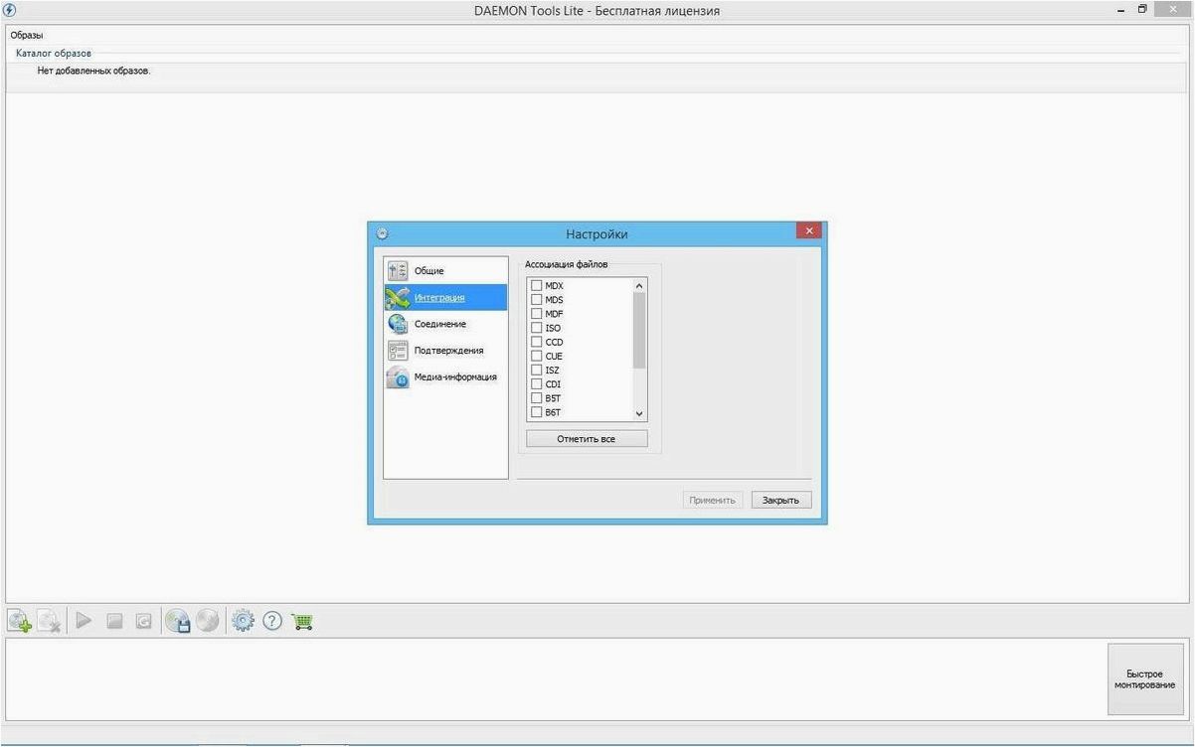The width and height of the screenshot is (1195, 747).
Task: Click the Закрыть button
Action: pyautogui.click(x=781, y=500)
